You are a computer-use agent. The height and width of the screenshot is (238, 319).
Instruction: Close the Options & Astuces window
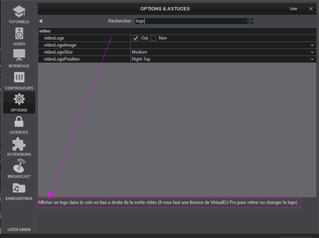311,9
